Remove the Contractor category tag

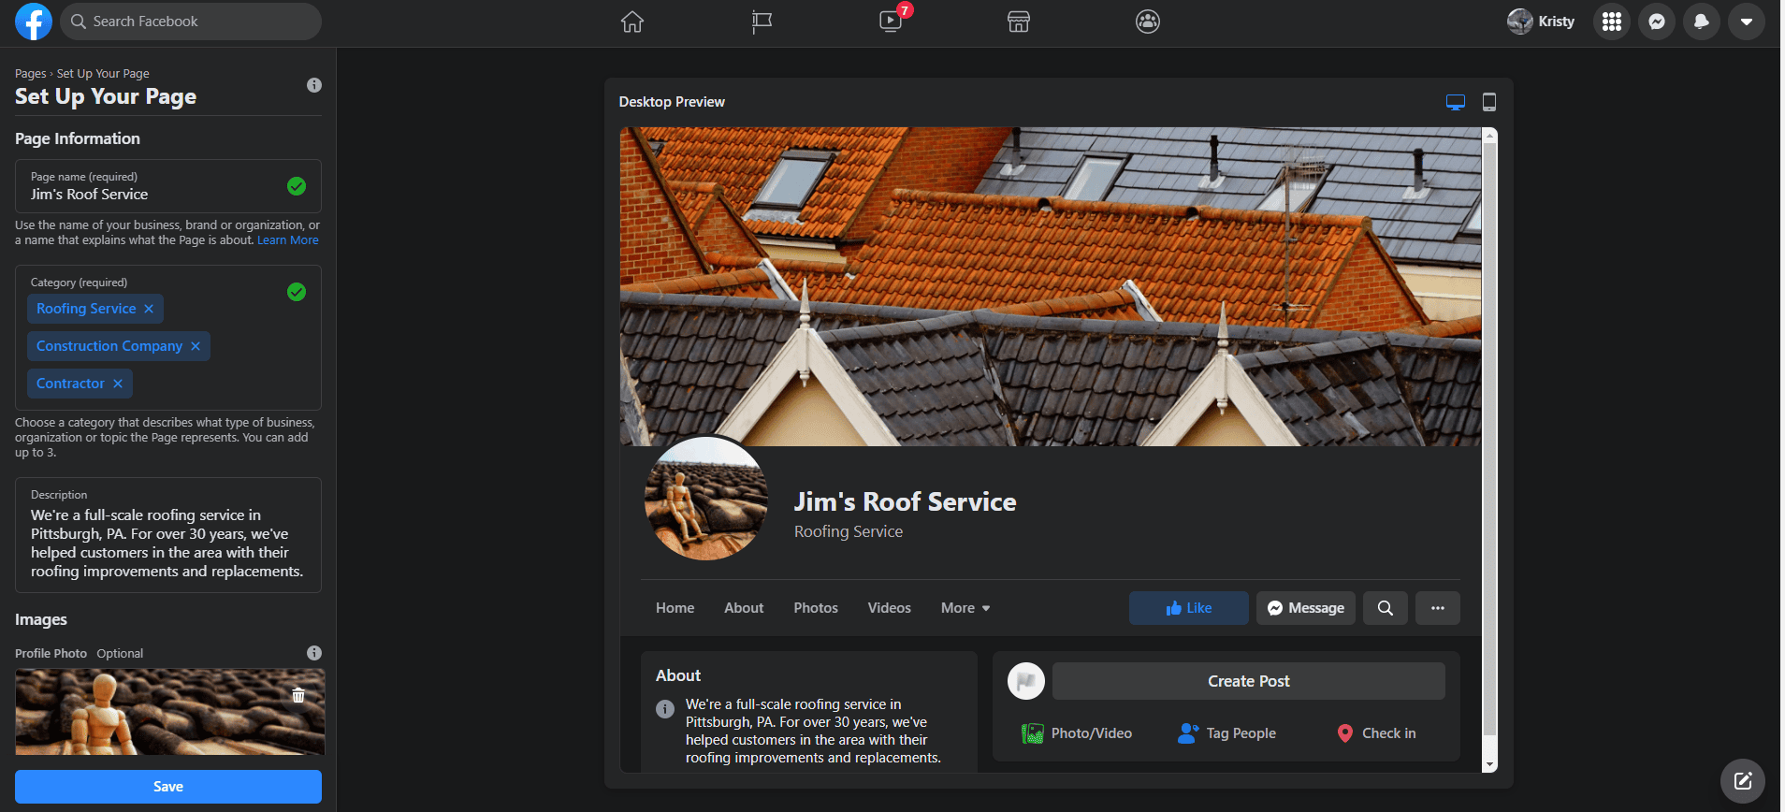pos(118,384)
